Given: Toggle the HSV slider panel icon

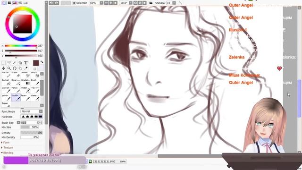Looking at the screenshot, I should (x=15, y=3).
